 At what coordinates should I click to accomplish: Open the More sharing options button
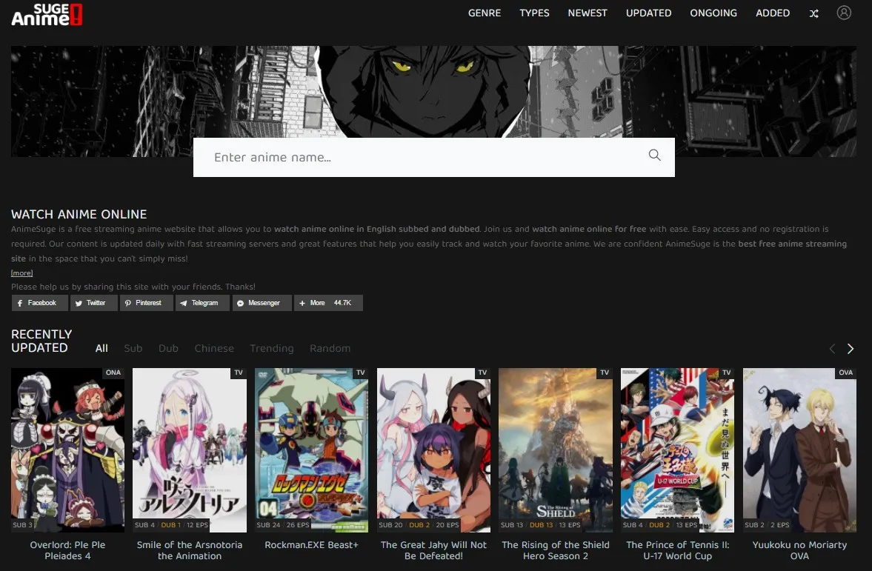coord(328,303)
